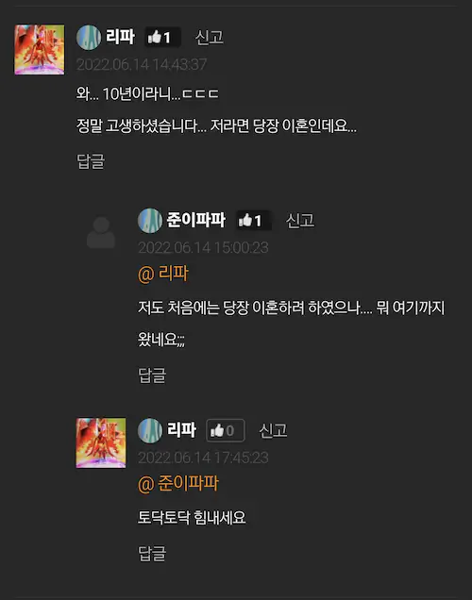
Task: Click 답글 under 준이파파's comment
Action: point(152,375)
